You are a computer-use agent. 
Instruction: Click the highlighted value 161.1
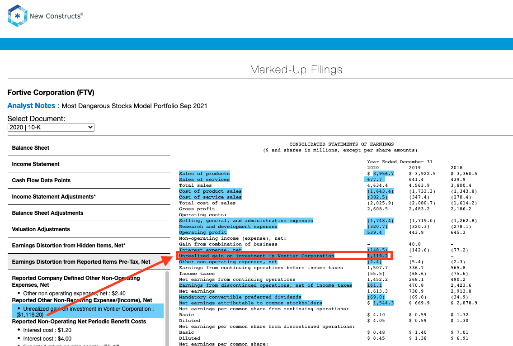pos(374,285)
